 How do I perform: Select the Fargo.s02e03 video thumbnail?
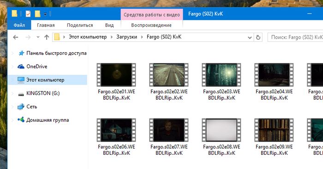click(221, 75)
